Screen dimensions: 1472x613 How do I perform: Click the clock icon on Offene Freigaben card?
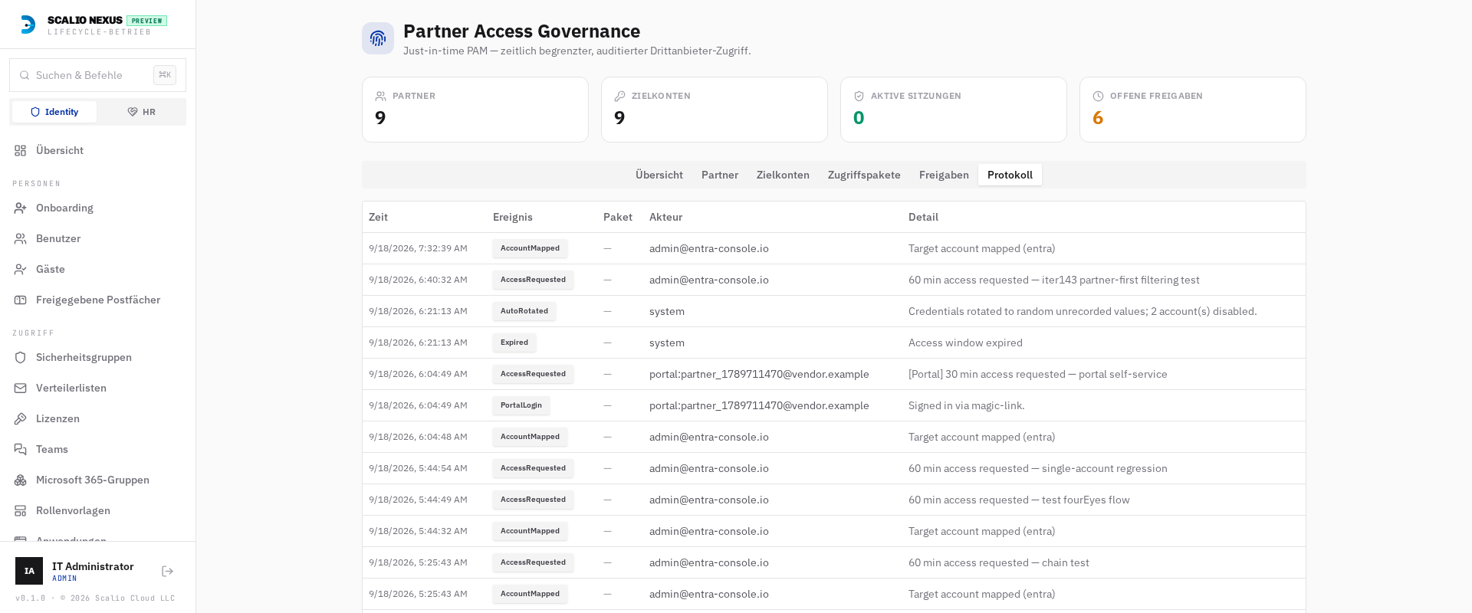click(x=1098, y=96)
